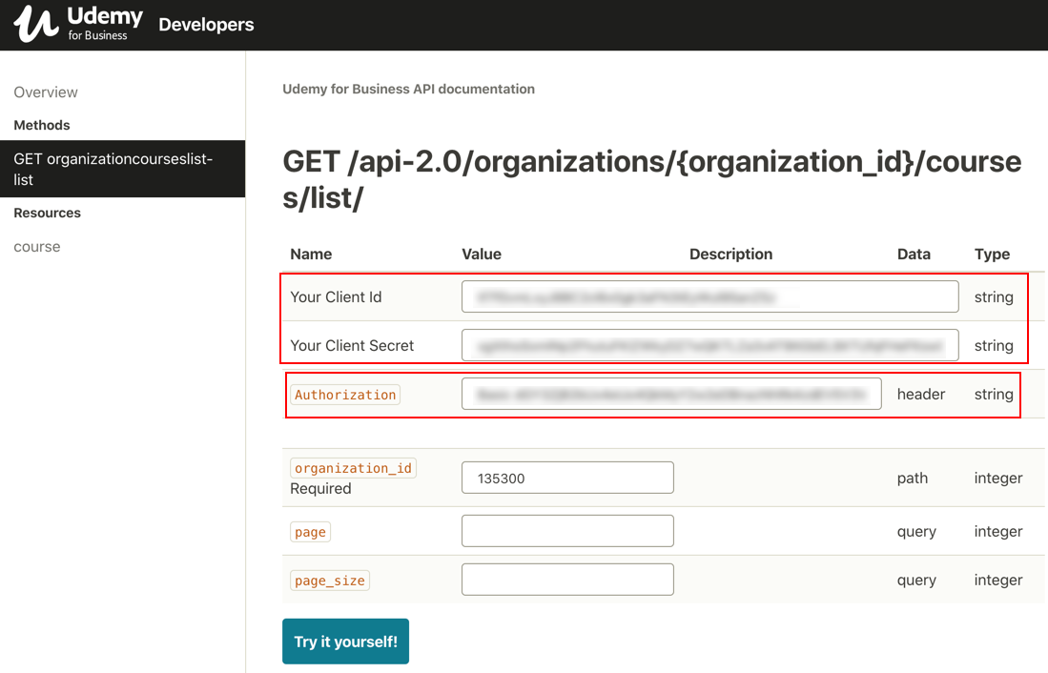This screenshot has height=673, width=1048.
Task: Click the page_size query input field
Action: point(567,580)
